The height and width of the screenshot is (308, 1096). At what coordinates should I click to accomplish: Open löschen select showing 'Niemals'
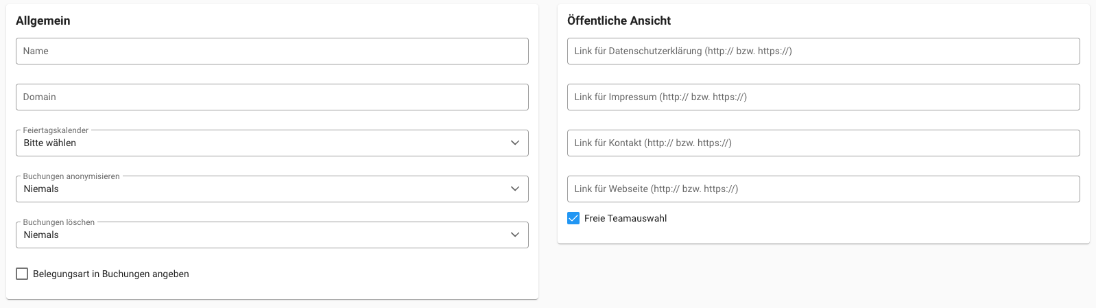(x=261, y=235)
